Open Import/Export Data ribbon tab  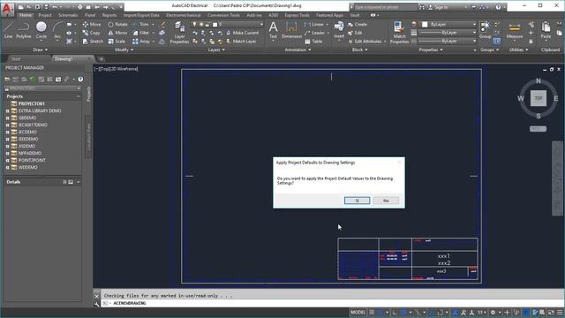141,15
